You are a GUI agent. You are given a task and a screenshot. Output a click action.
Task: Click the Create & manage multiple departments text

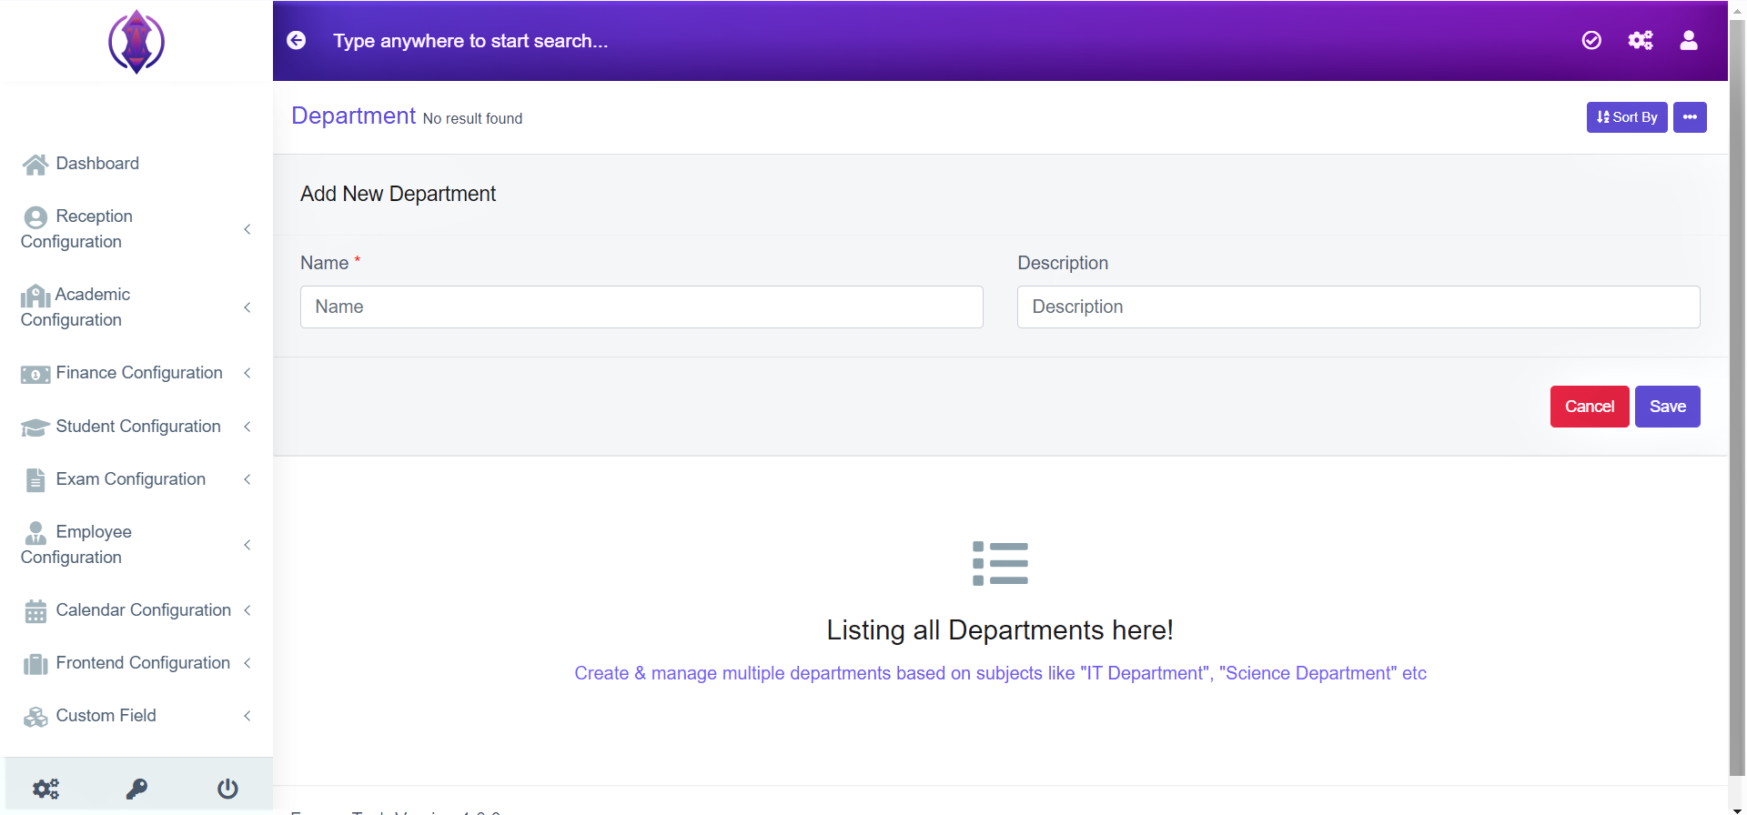[x=1000, y=673]
